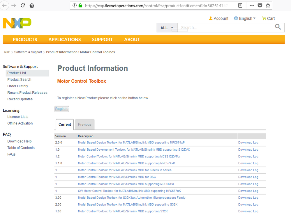This screenshot has width=291, height=224.
Task: Bookmark this page with the star icon
Action: click(268, 5)
